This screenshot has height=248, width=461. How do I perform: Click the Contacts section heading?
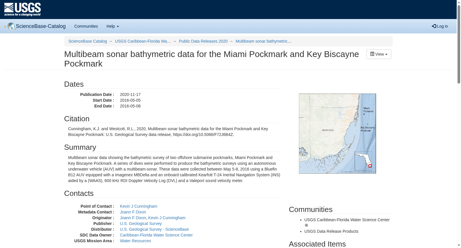(79, 193)
